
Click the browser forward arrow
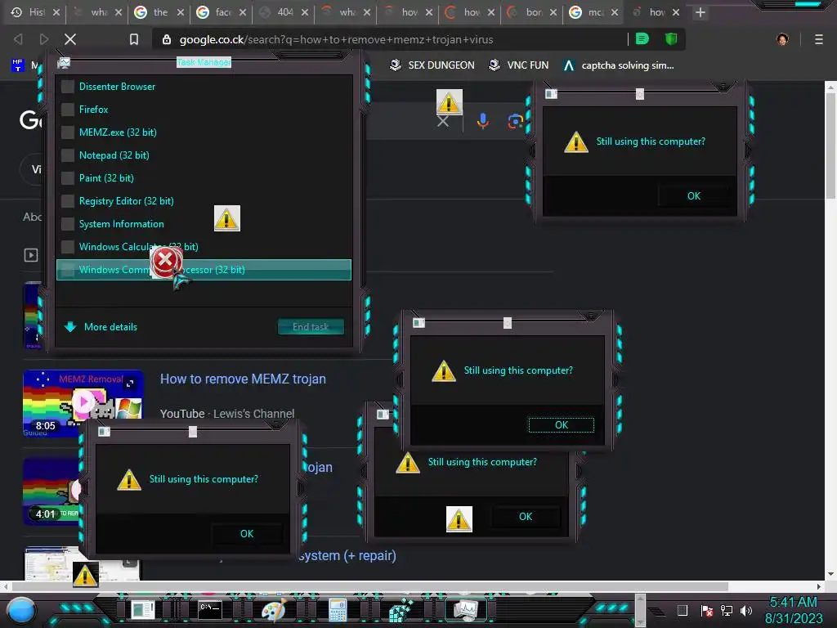pyautogui.click(x=44, y=39)
